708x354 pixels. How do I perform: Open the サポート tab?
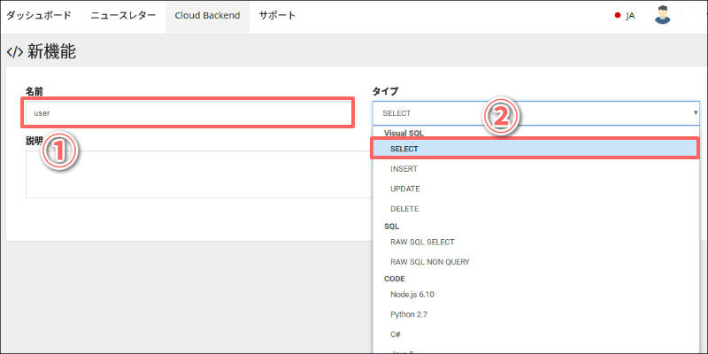[x=277, y=15]
